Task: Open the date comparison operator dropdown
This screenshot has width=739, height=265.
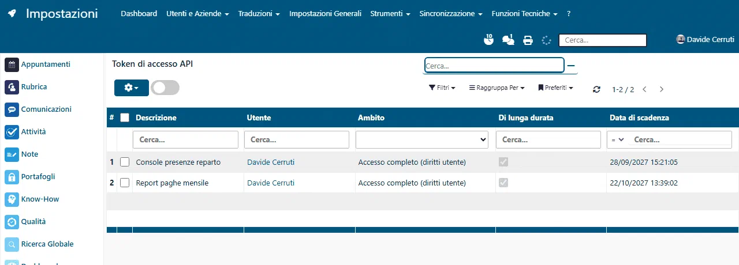Action: [617, 139]
